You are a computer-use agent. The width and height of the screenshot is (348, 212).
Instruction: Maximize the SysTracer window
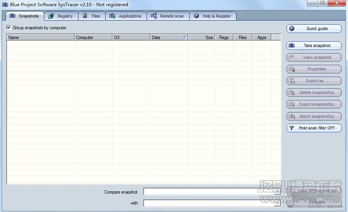323,3
